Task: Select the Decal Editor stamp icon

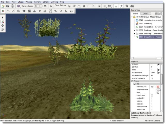Action: (34, 11)
